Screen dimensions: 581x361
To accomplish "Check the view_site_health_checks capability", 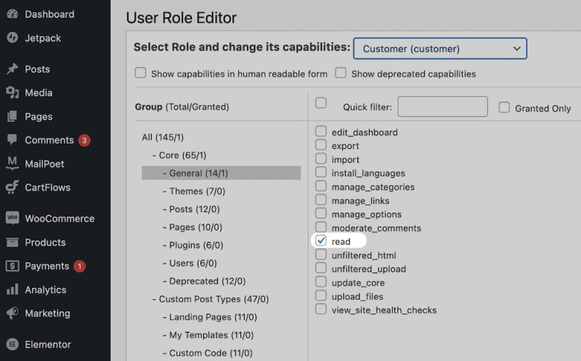I will point(321,309).
